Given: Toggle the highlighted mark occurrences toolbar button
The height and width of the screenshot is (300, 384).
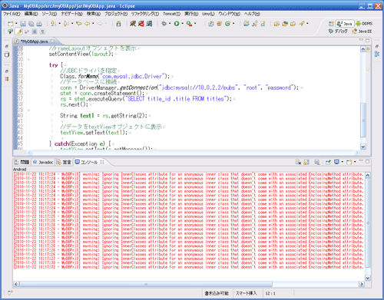Looking at the screenshot, I should point(18,31).
